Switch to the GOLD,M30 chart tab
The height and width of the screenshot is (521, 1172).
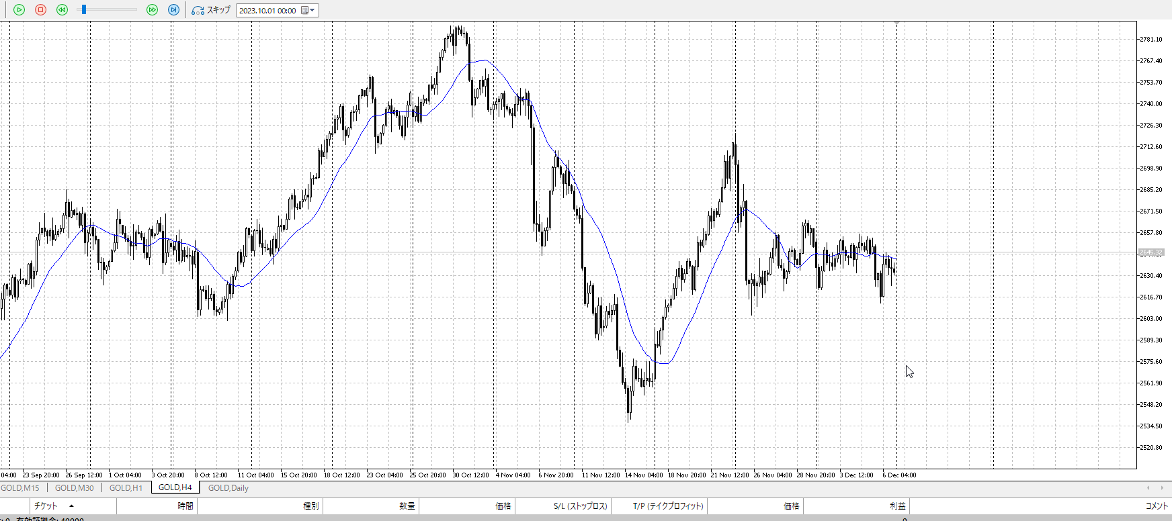click(x=74, y=488)
